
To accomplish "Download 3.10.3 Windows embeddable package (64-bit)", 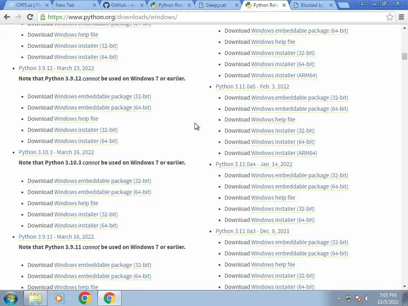I will (x=102, y=192).
